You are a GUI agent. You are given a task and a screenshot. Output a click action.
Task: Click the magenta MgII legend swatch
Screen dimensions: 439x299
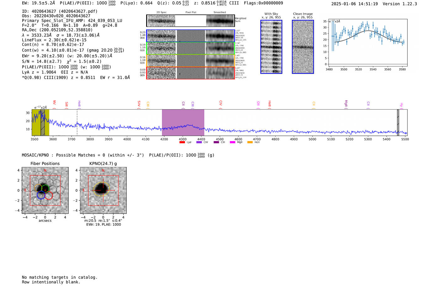(233, 142)
